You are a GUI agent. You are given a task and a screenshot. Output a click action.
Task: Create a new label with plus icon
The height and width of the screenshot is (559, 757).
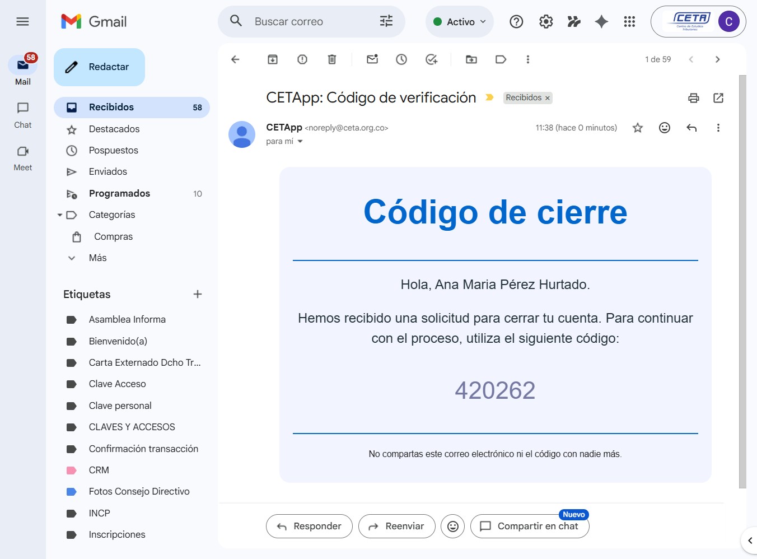pos(198,294)
